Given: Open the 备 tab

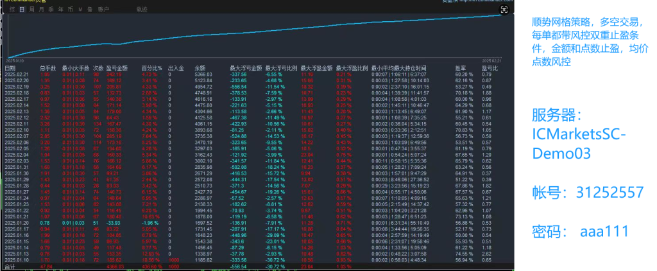Looking at the screenshot, I should [x=90, y=9].
